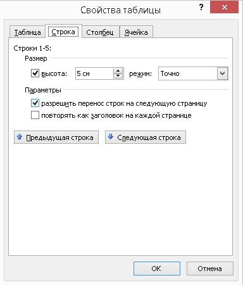243x285 pixels.
Task: Confirm with the OK button
Action: (x=157, y=269)
